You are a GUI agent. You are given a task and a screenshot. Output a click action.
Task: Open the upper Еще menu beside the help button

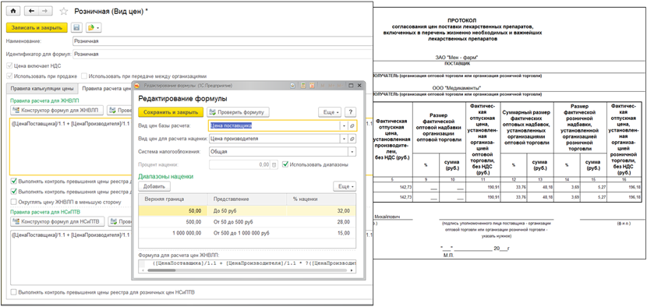pos(330,112)
